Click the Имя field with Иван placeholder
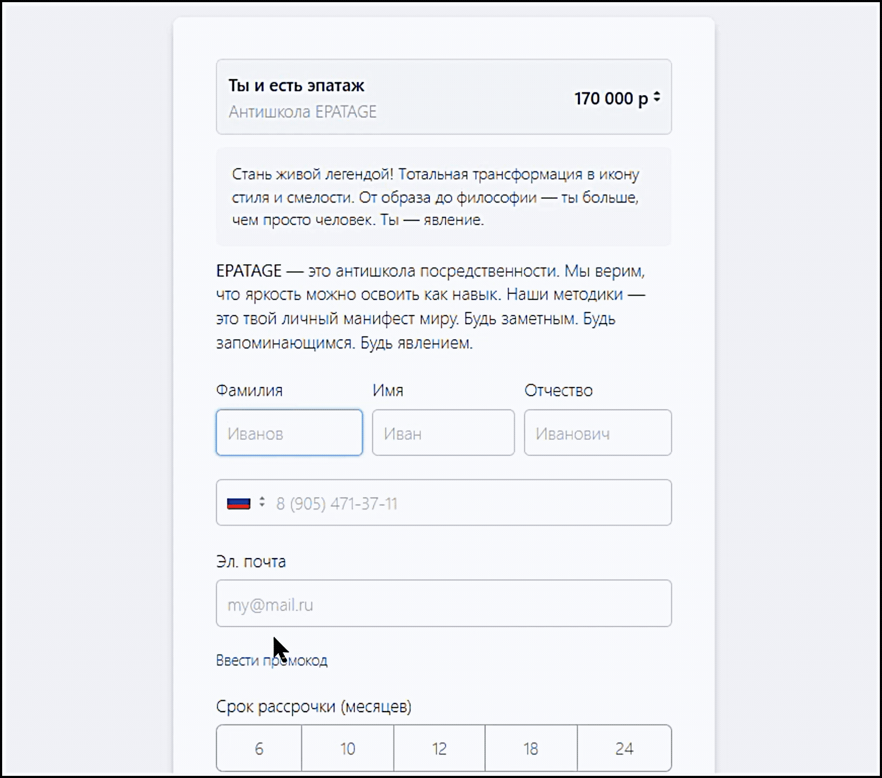The image size is (882, 778). [x=443, y=433]
